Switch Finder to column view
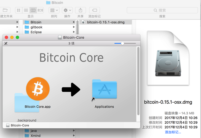201x138 pixels. click(x=33, y=10)
